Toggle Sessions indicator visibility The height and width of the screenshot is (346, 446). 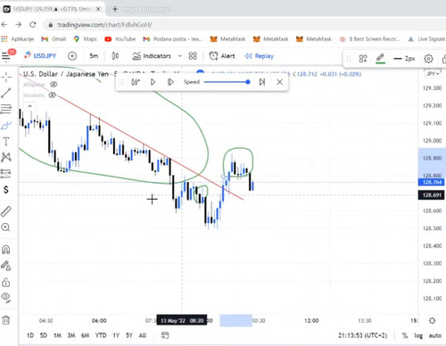pos(52,95)
